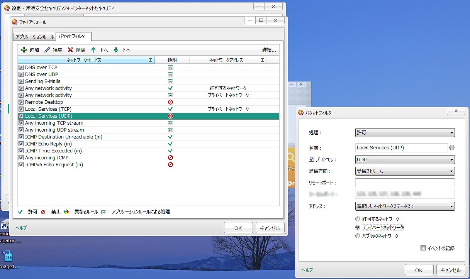This screenshot has width=470, height=279.
Task: Select the packet filter tab
Action: (x=73, y=36)
